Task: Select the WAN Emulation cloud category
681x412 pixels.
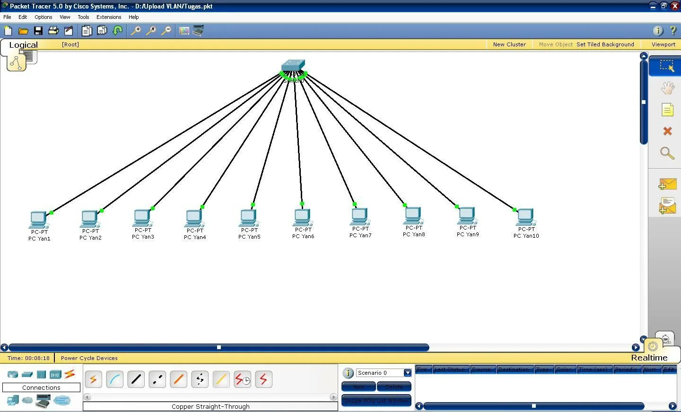Action: [x=27, y=401]
